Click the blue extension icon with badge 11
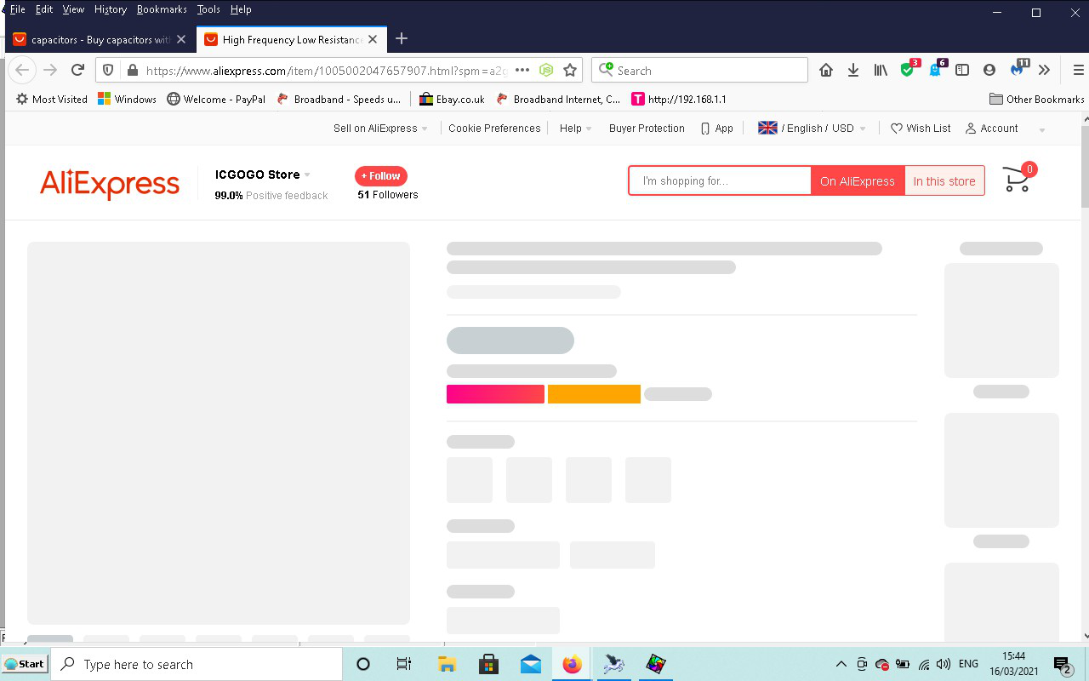The image size is (1089, 681). pyautogui.click(x=1018, y=70)
